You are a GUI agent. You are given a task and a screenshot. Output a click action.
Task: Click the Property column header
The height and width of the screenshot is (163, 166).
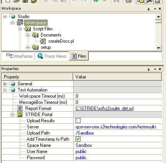[x=37, y=77]
